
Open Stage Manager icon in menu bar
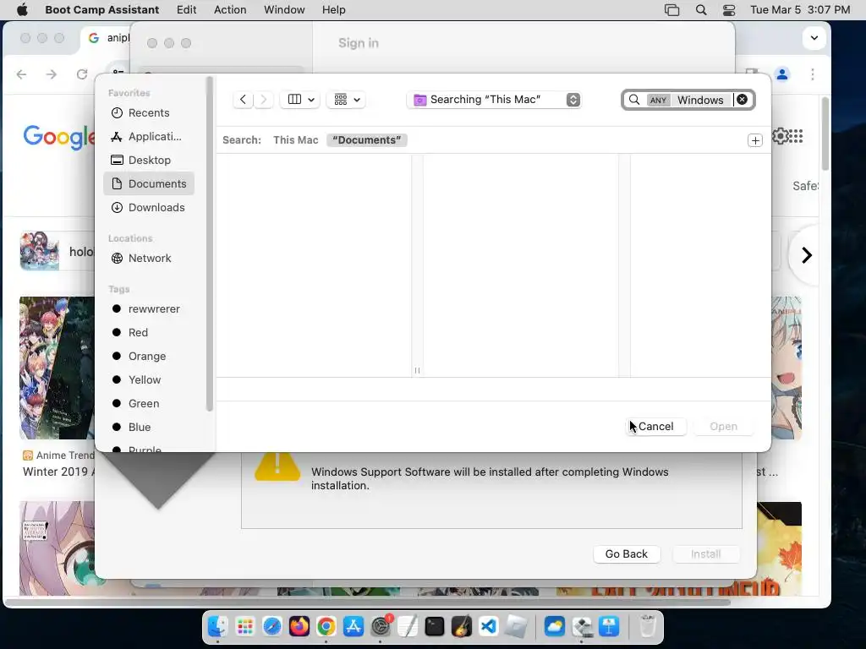(x=672, y=10)
